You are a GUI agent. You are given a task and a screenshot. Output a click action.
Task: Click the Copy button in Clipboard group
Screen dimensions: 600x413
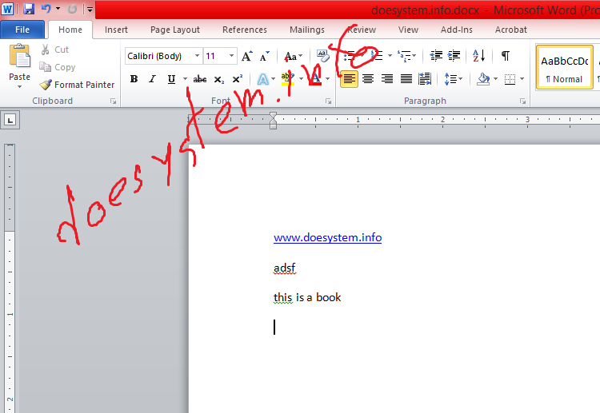[x=58, y=67]
